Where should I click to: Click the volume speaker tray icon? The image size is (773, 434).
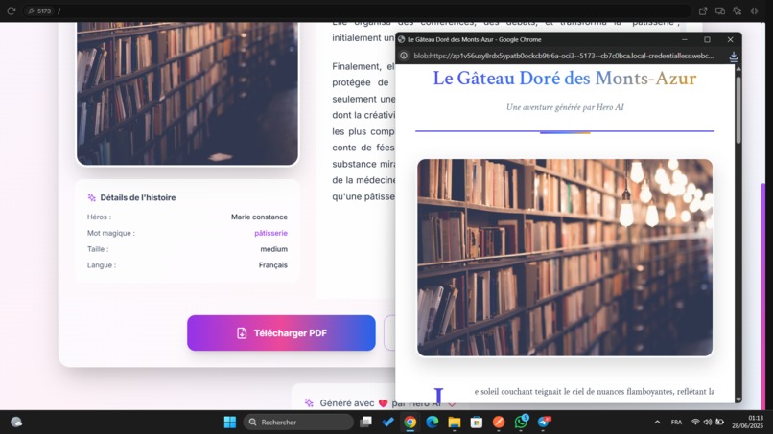click(x=708, y=423)
